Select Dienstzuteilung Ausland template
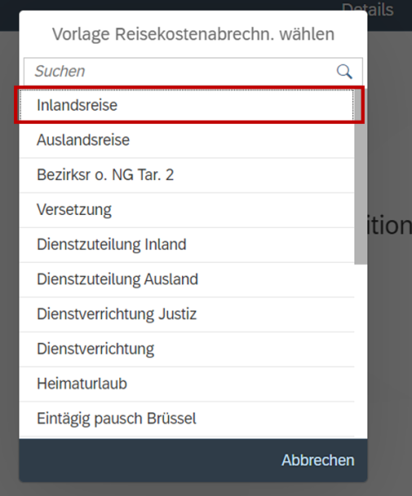The width and height of the screenshot is (412, 496). point(187,279)
